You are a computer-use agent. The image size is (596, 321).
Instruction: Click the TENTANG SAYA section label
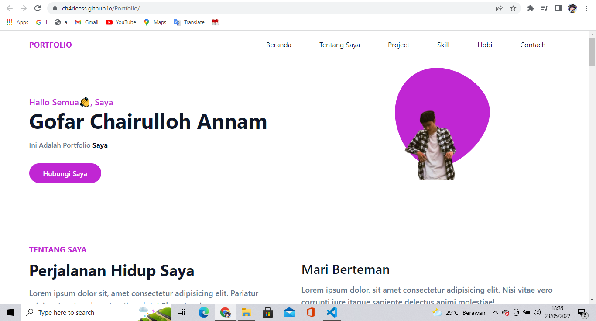tap(58, 250)
